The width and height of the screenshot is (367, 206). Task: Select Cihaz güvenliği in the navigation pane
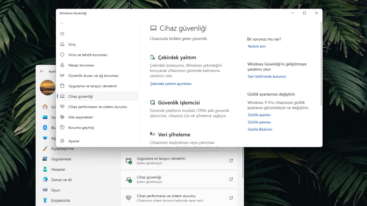(98, 96)
